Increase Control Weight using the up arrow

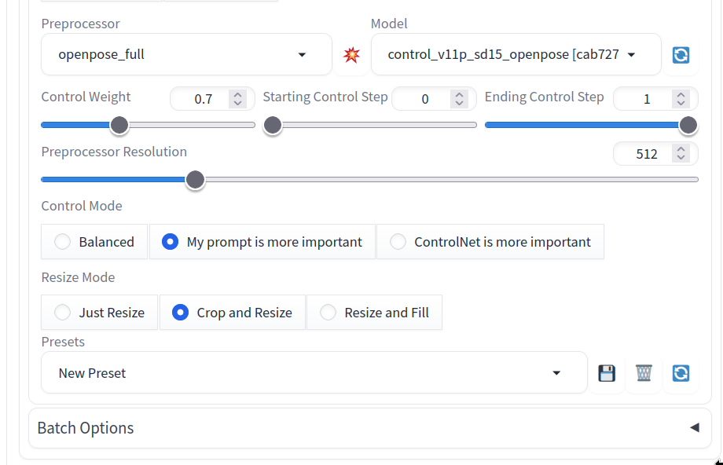click(237, 95)
